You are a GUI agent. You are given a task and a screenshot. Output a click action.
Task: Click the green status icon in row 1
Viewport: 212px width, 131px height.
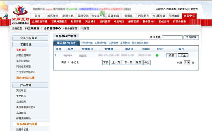click(157, 55)
